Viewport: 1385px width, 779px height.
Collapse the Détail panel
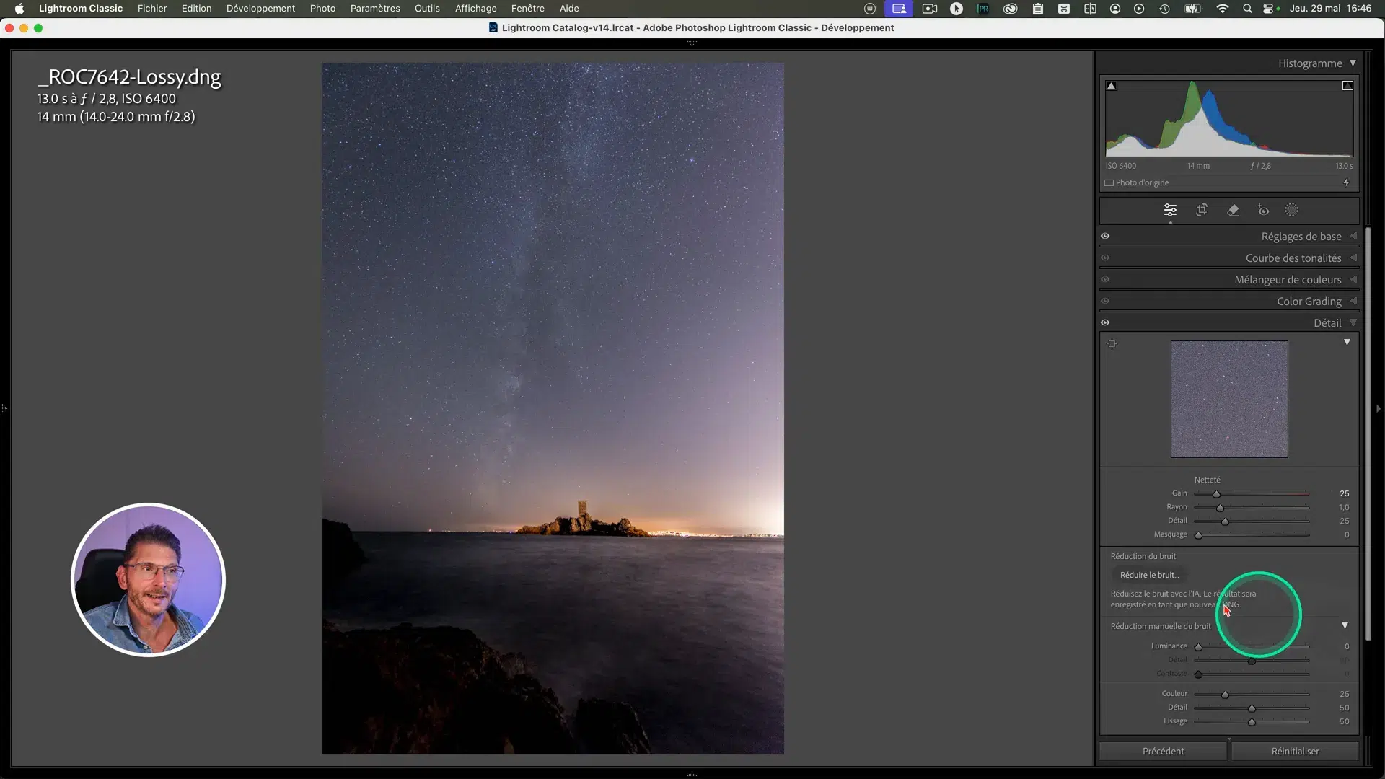pyautogui.click(x=1353, y=322)
